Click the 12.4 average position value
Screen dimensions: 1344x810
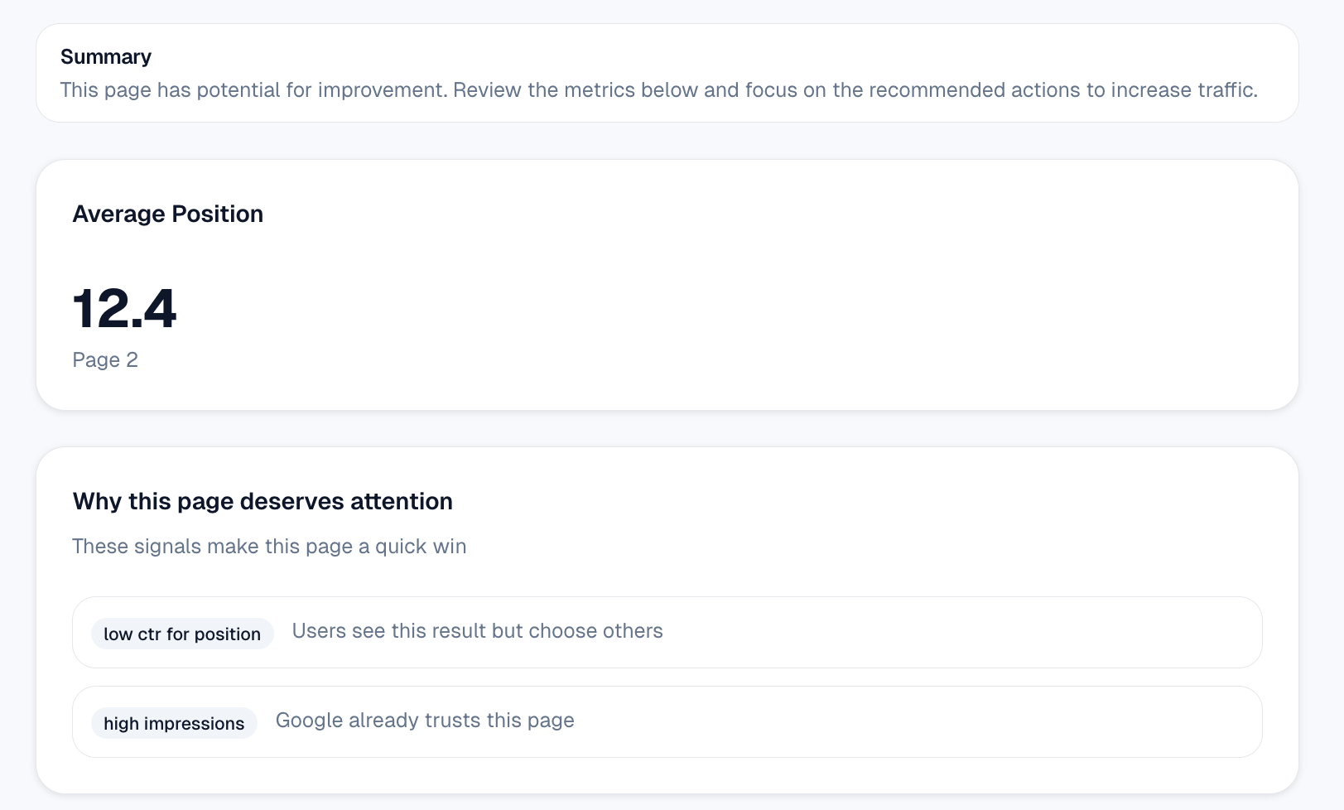(x=124, y=309)
